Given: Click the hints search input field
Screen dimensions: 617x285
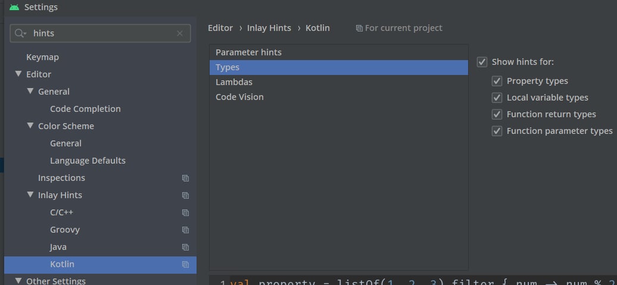Looking at the screenshot, I should coord(101,33).
